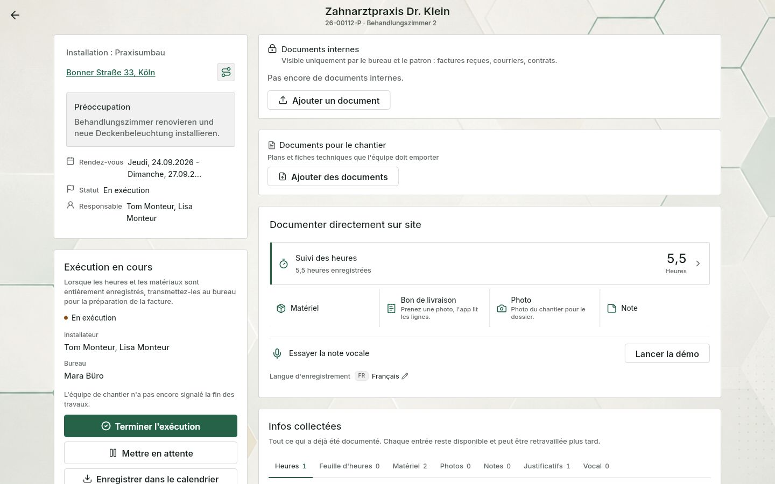The height and width of the screenshot is (484, 775).
Task: Switch to the Photos tab
Action: (x=455, y=466)
